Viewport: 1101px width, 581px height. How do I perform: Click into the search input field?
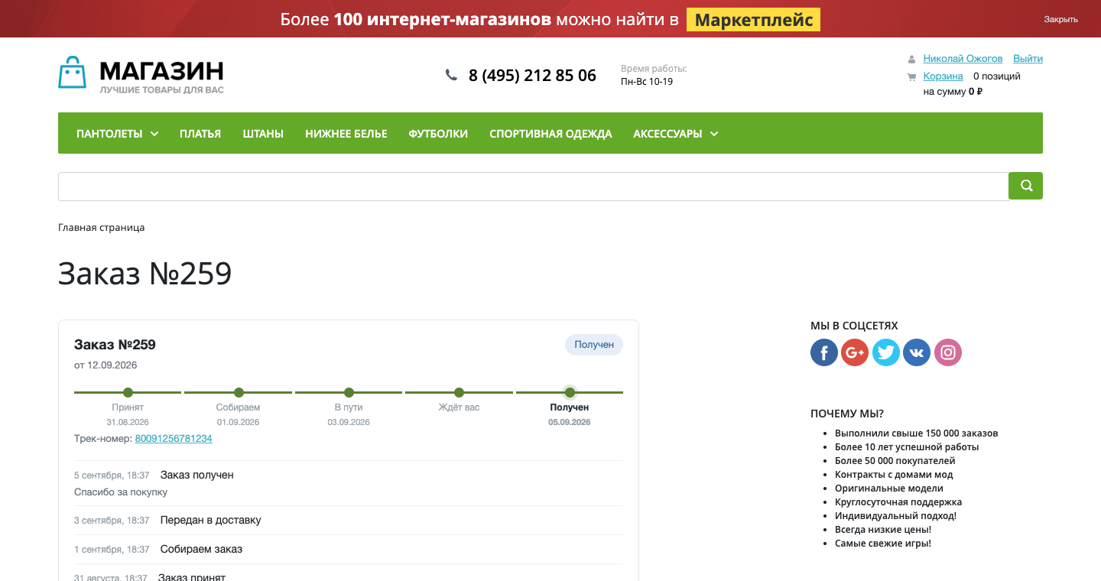point(534,187)
